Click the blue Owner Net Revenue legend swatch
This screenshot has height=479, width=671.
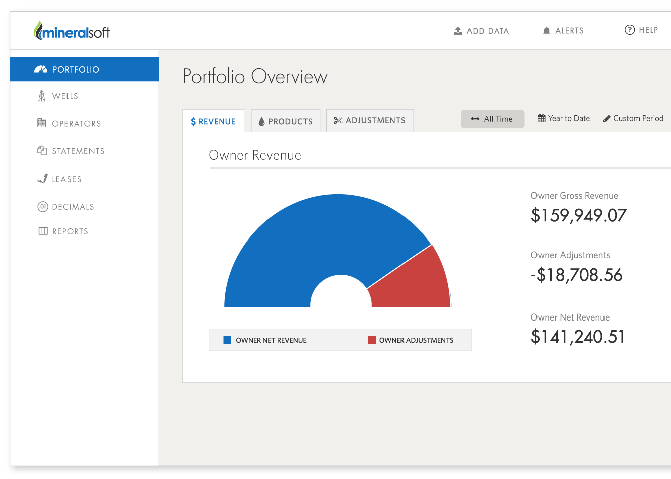[227, 340]
